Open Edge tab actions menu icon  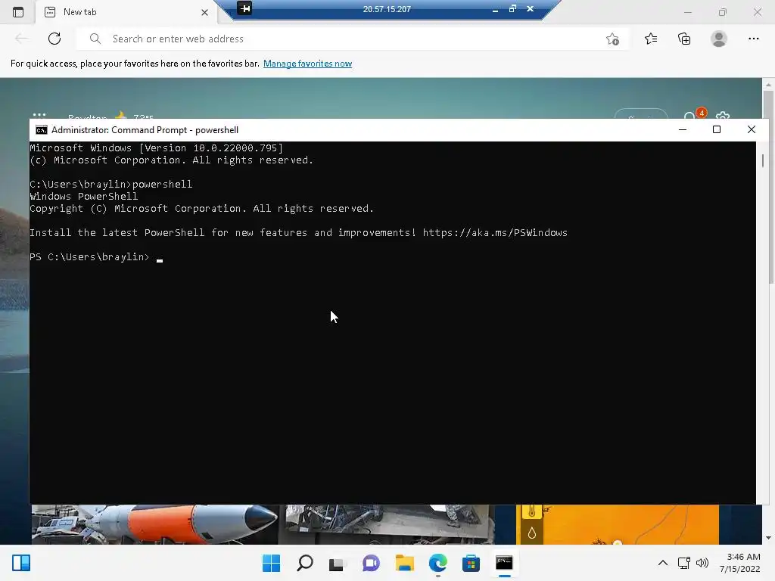[x=18, y=12]
